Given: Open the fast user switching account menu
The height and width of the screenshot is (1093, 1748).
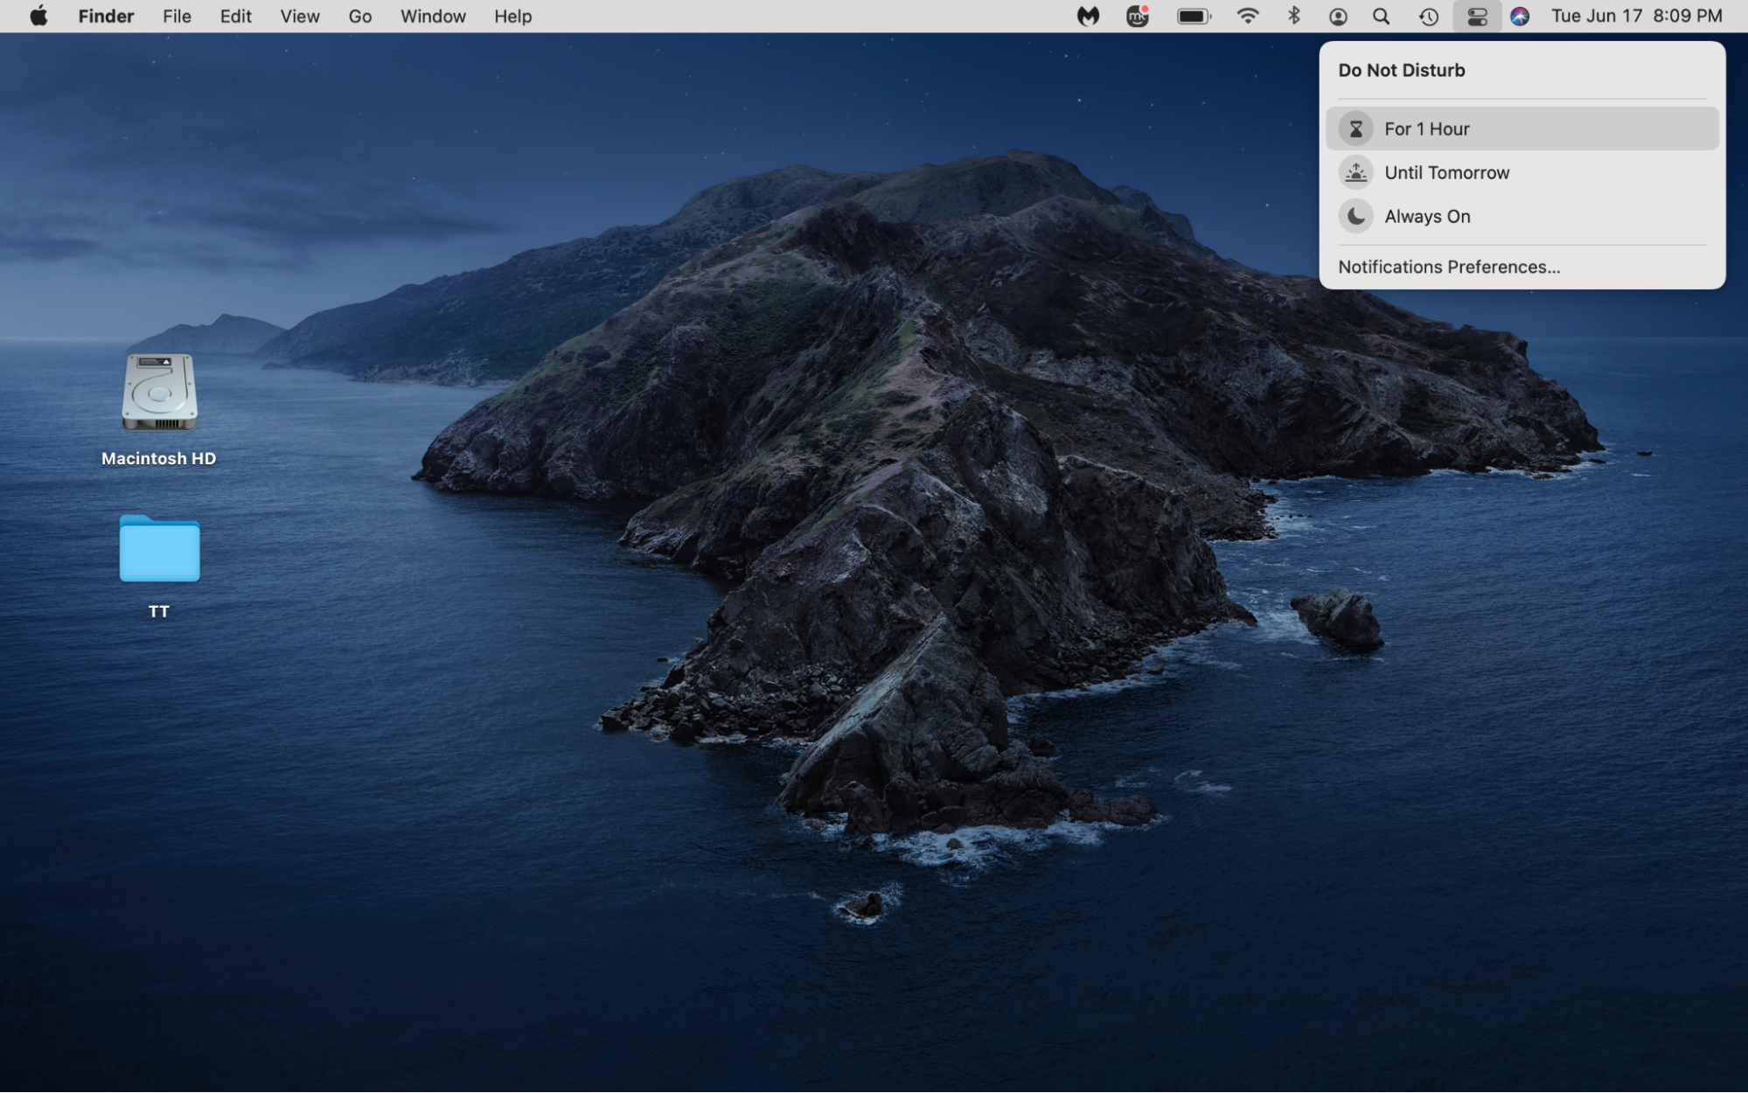Looking at the screenshot, I should click(1337, 16).
